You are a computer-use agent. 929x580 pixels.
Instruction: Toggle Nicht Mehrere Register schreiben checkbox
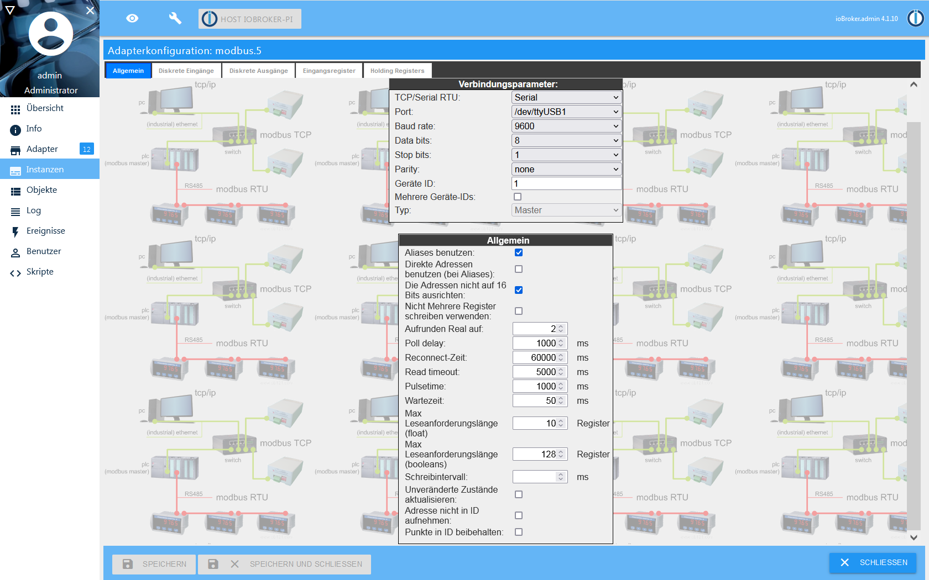point(519,311)
